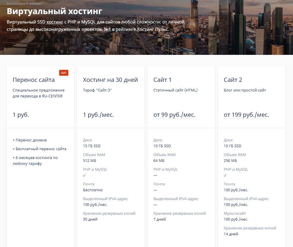Open the 'Перенос сайта' plan title
Screen dimensions: 293x247
click(x=34, y=80)
